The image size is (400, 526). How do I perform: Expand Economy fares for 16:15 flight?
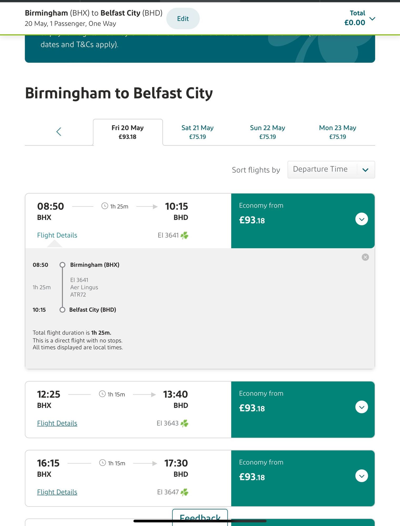(x=362, y=476)
